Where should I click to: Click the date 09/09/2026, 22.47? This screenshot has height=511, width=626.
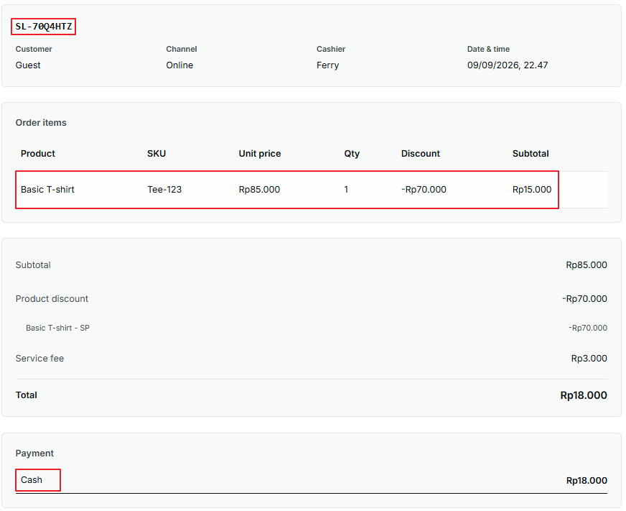508,65
